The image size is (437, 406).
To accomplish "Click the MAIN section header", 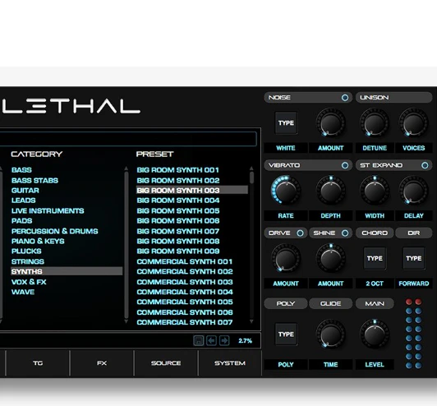I will (x=375, y=303).
